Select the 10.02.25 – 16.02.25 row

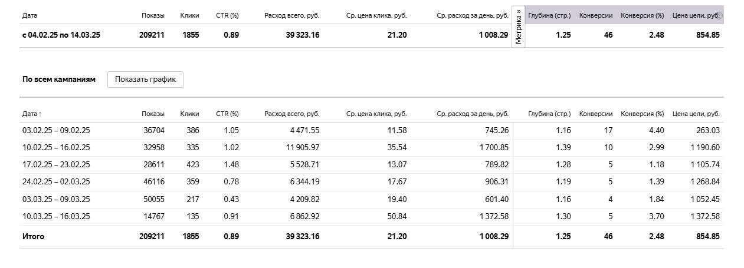point(371,148)
